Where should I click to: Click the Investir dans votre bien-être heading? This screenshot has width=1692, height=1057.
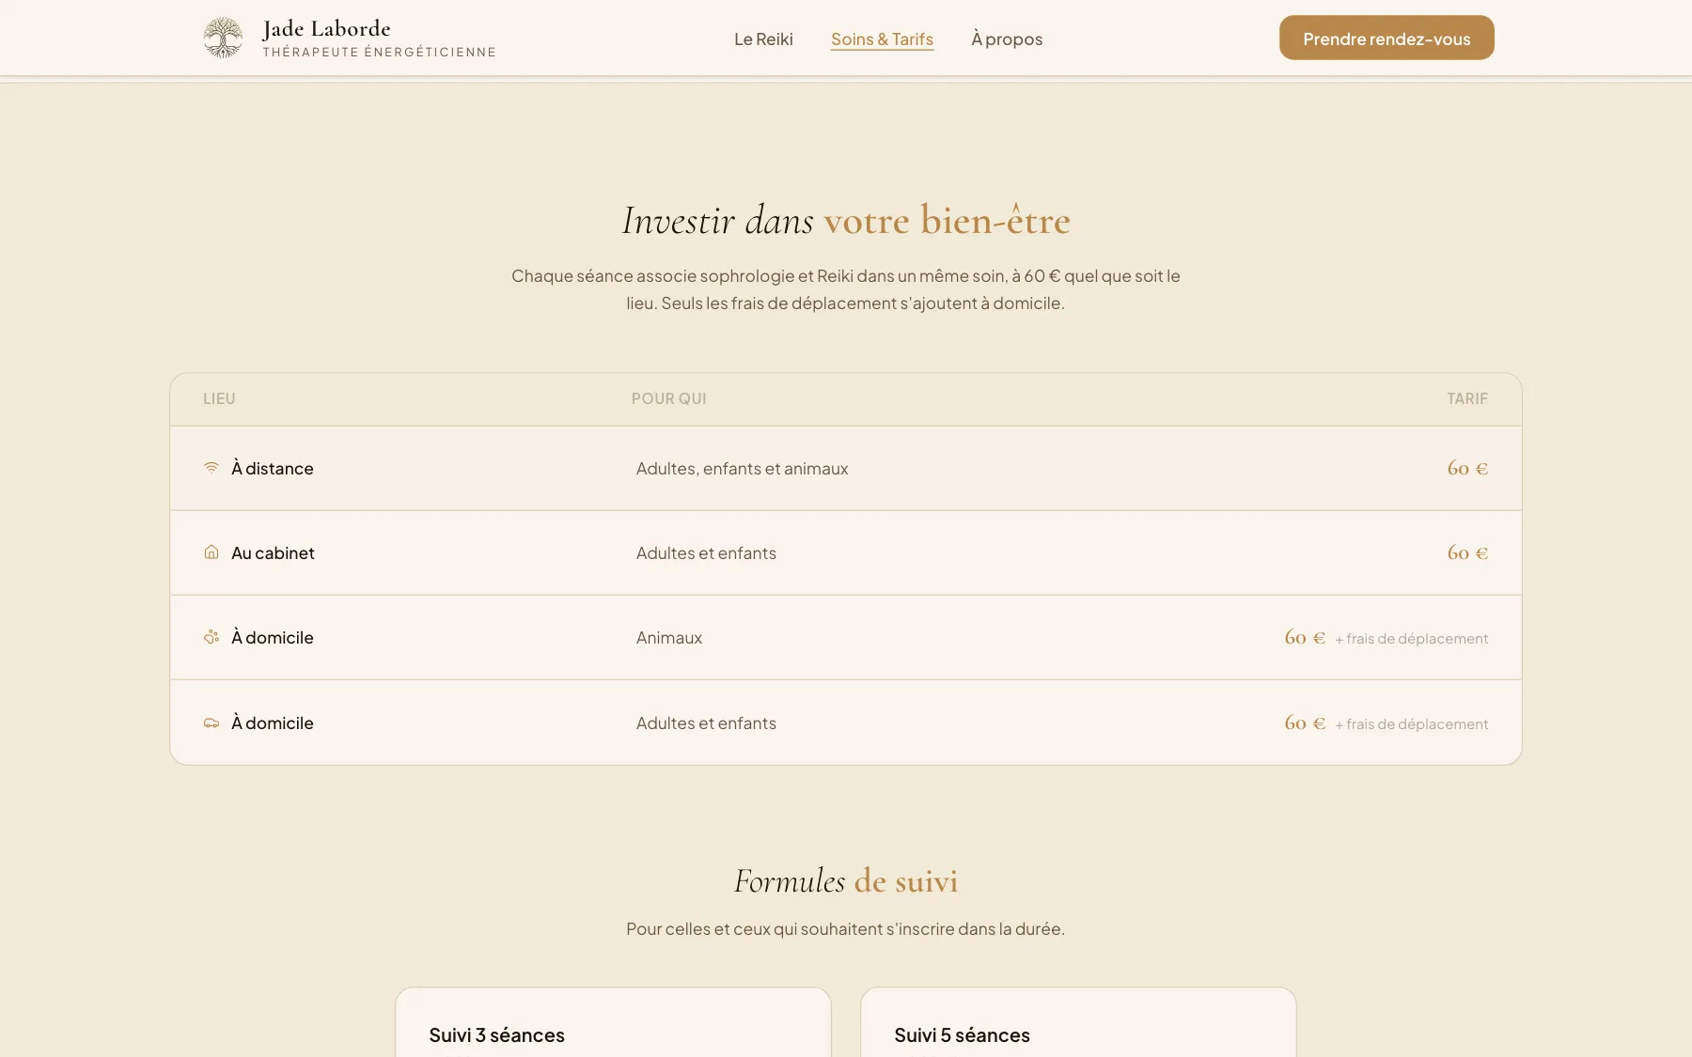pyautogui.click(x=846, y=220)
